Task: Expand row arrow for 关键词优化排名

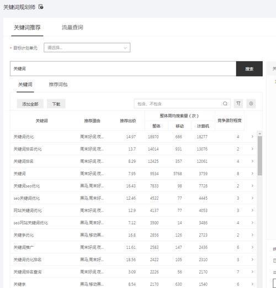Action: (252, 259)
